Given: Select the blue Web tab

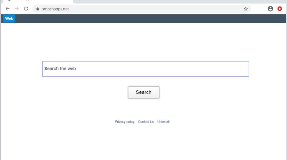Looking at the screenshot, I should [9, 18].
